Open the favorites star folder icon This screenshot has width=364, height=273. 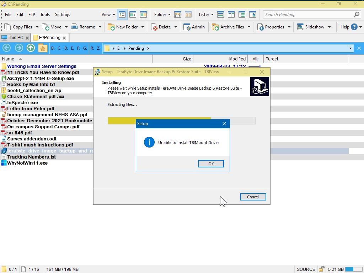(x=43, y=48)
